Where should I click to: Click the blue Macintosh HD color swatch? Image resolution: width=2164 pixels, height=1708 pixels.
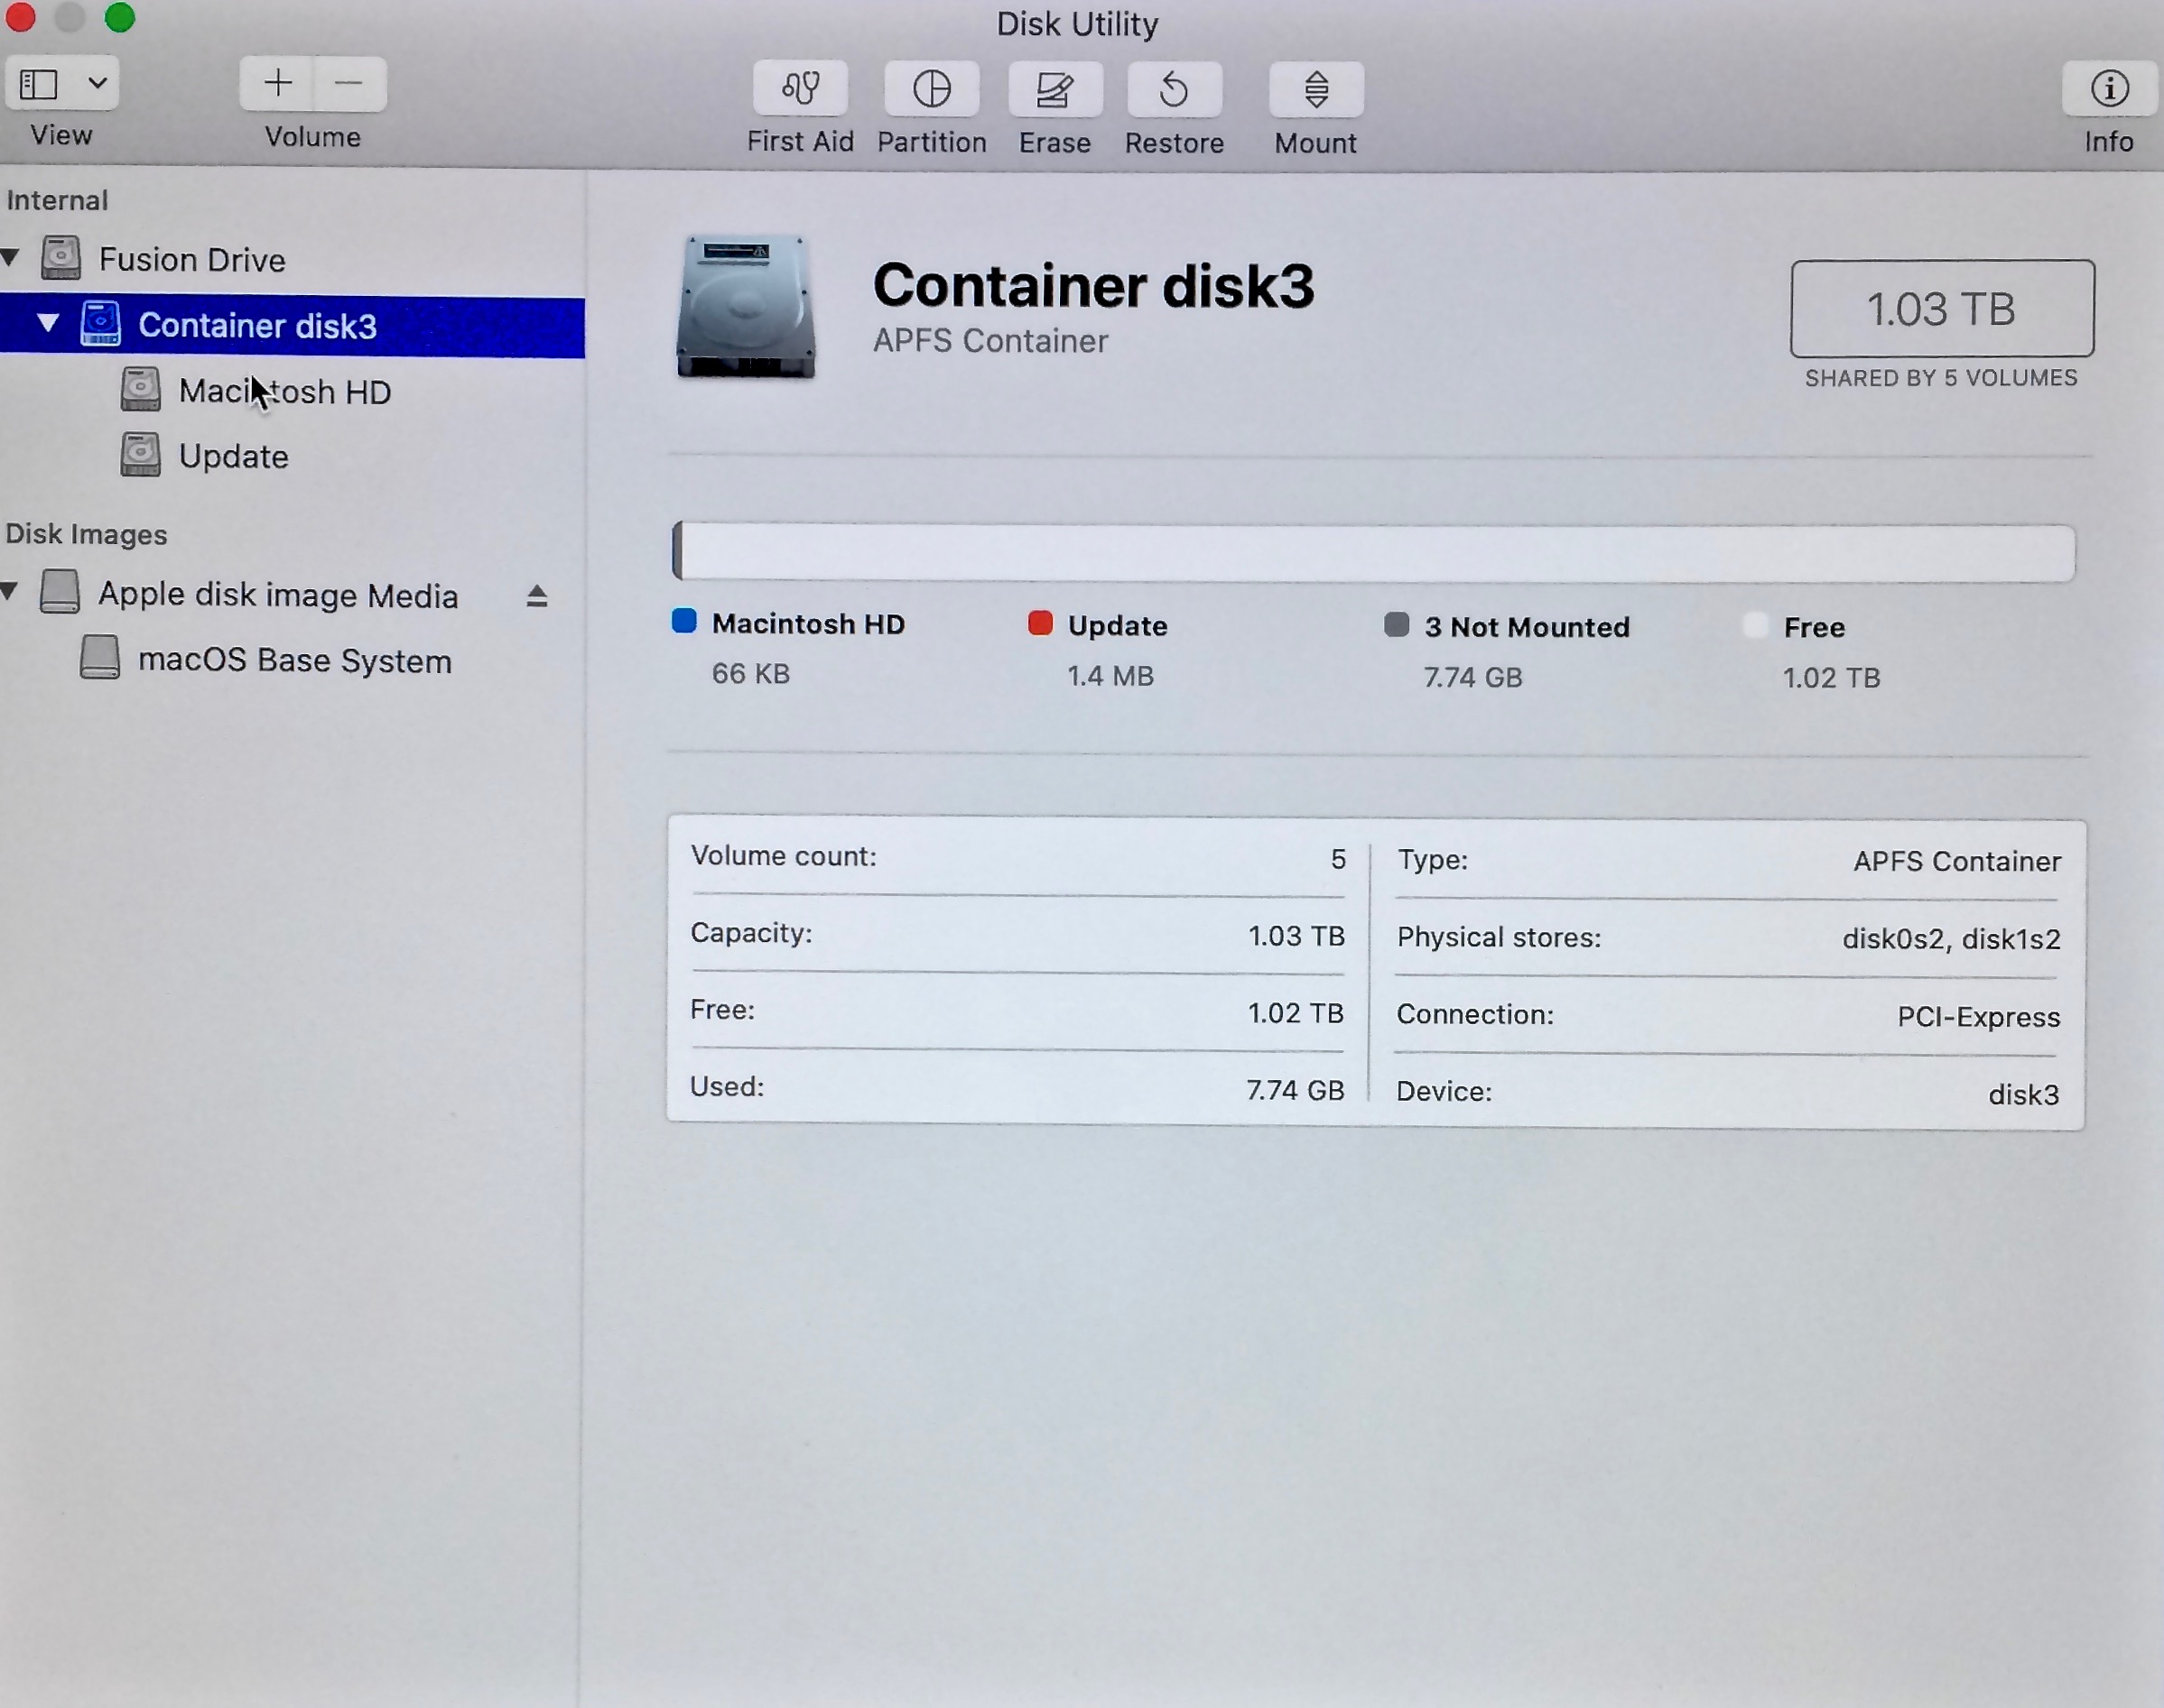(x=684, y=622)
